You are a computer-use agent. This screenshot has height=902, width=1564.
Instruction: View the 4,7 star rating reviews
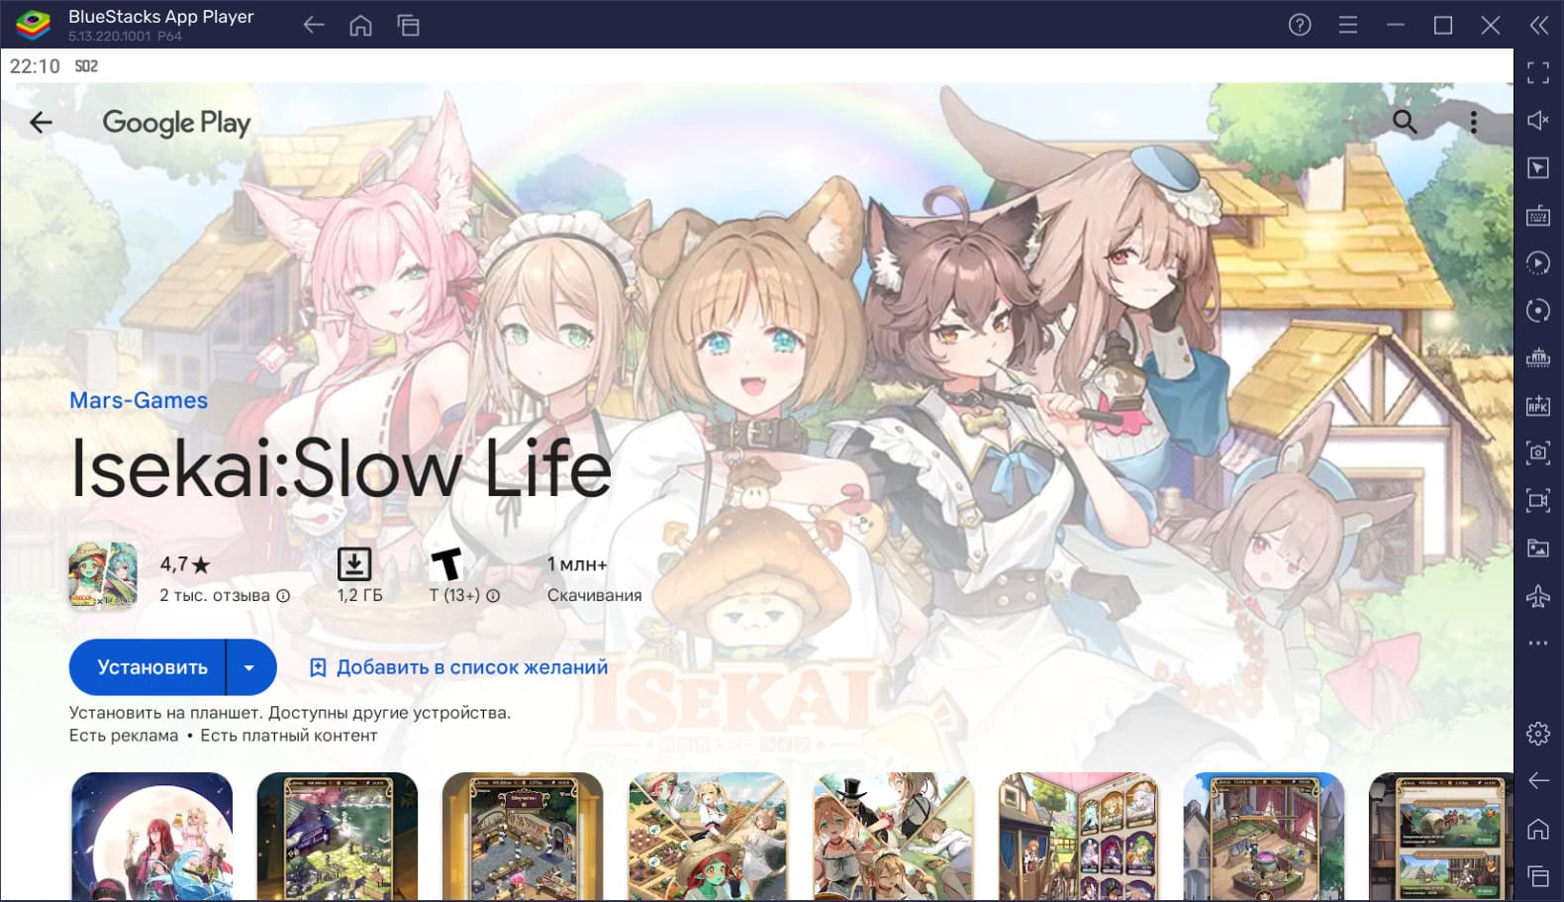[x=185, y=564]
